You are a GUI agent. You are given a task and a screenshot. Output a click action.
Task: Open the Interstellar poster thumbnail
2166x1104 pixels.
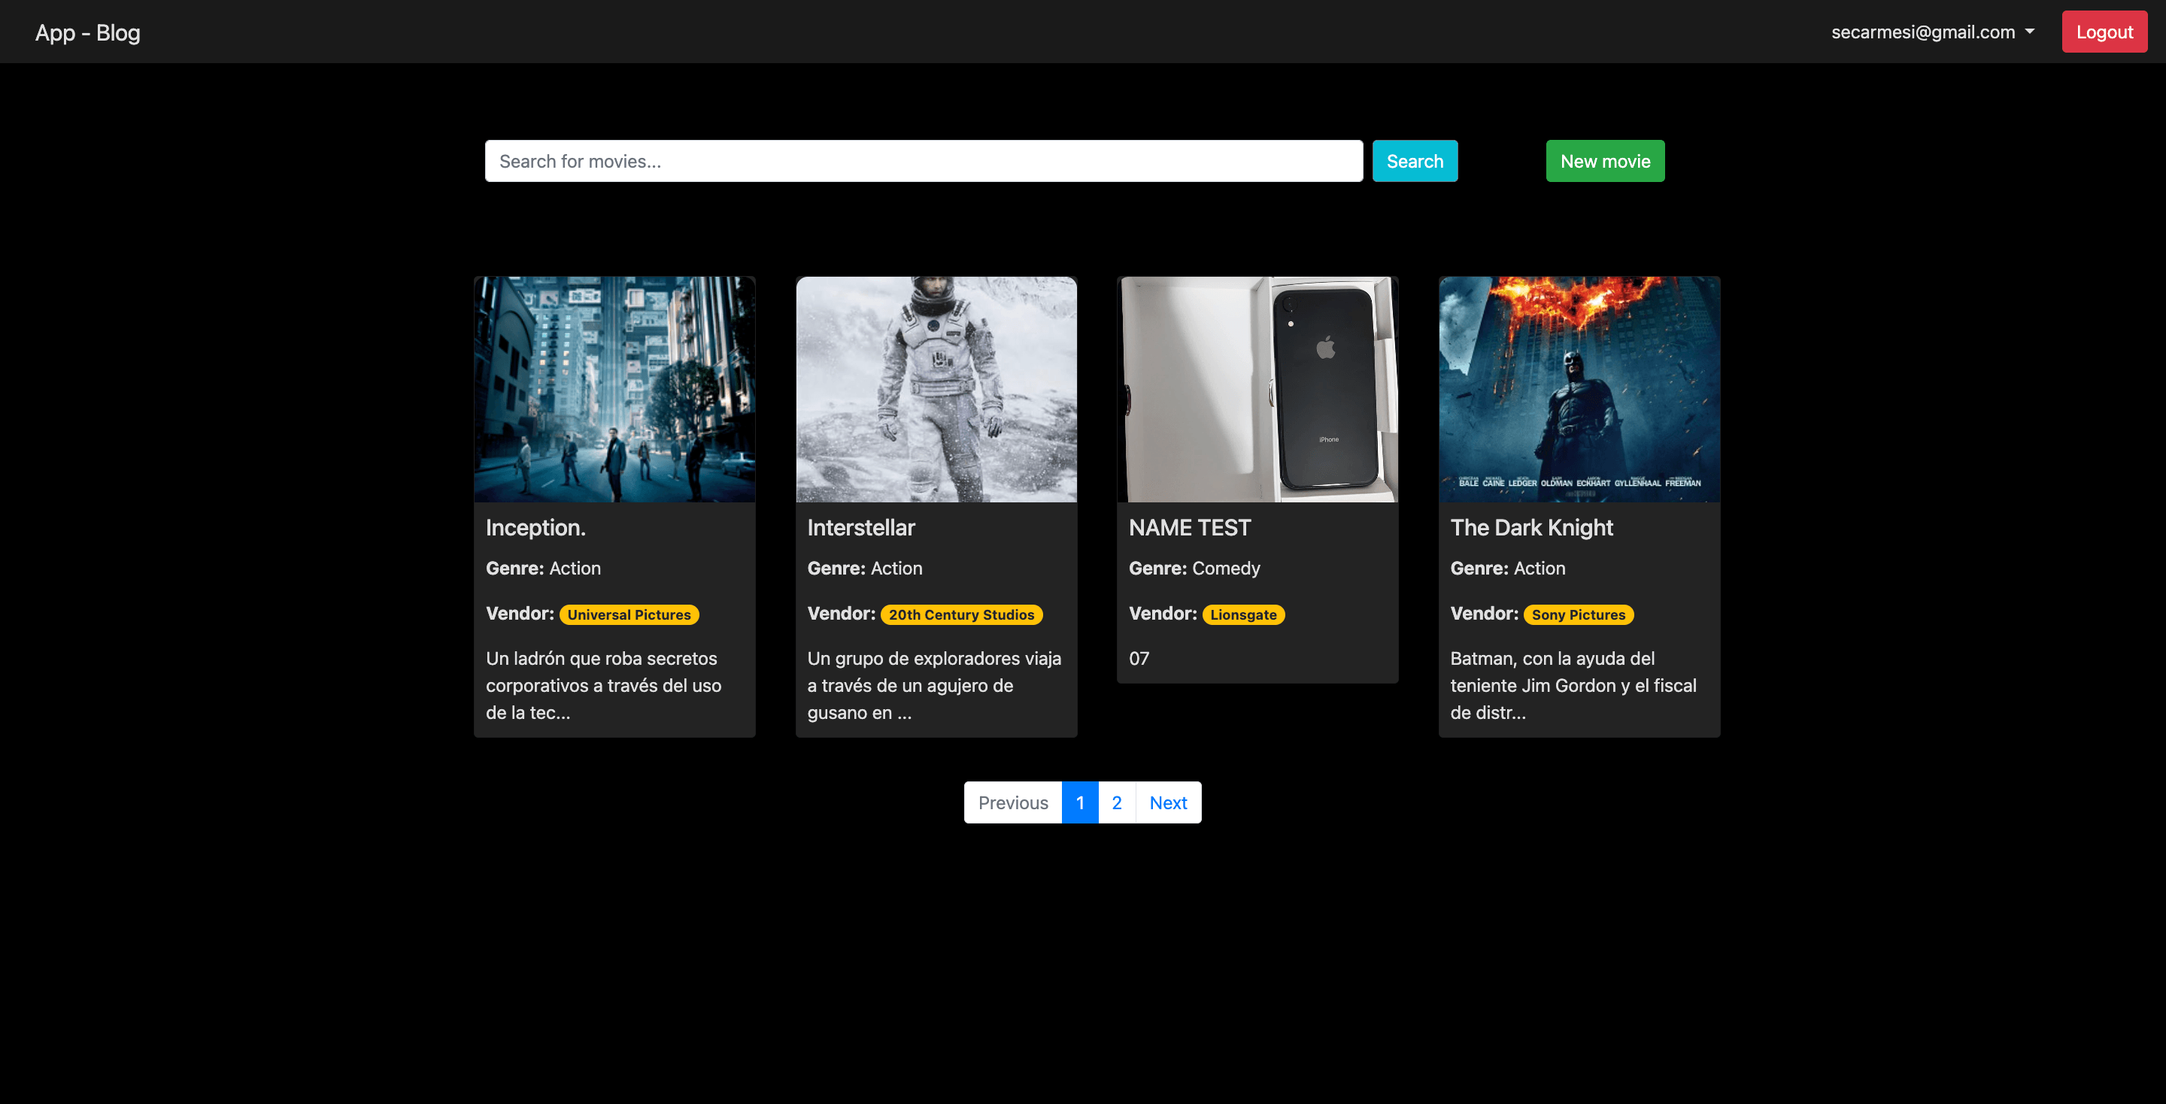click(936, 390)
